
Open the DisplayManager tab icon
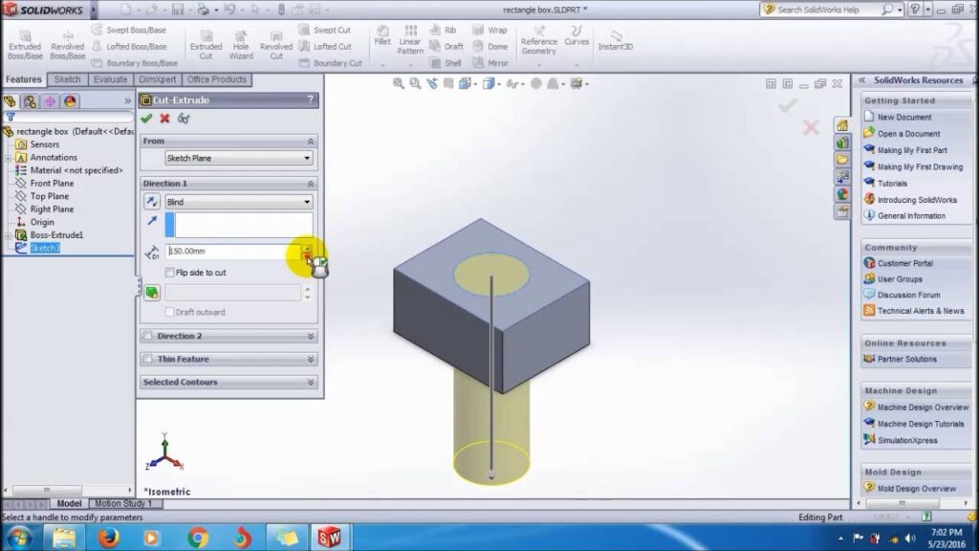[x=70, y=101]
